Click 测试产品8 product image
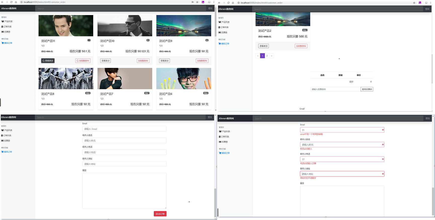Viewport: 435px width, 220px height. pyautogui.click(x=66, y=78)
